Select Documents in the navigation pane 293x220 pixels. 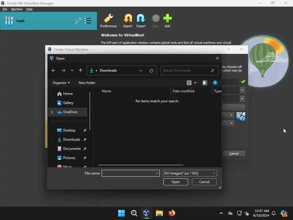tap(72, 149)
